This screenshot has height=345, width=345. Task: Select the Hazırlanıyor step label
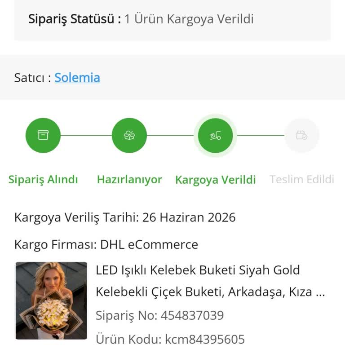129,179
